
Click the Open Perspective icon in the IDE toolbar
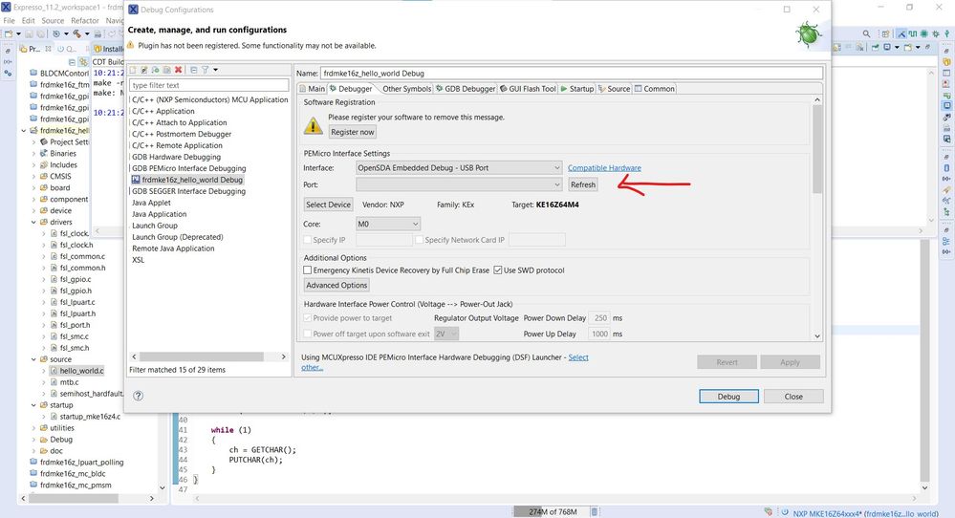pyautogui.click(x=885, y=34)
